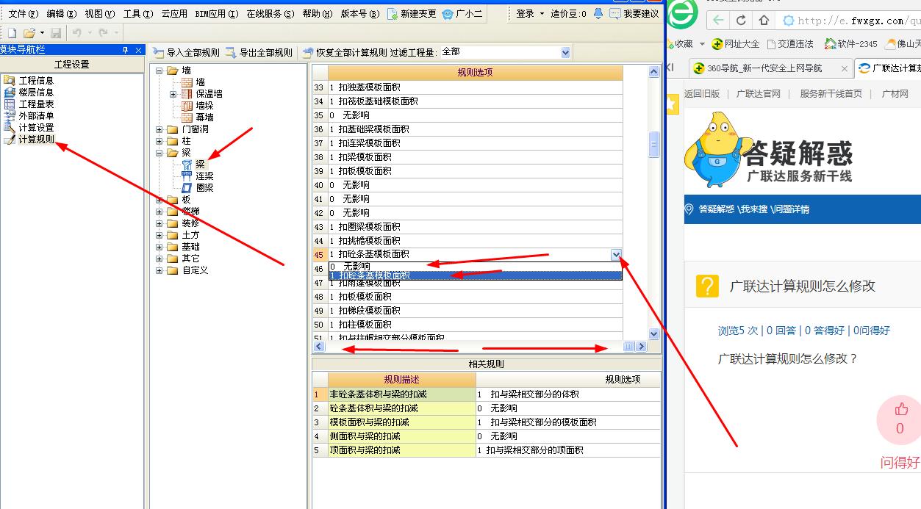Click the notification bell icon
This screenshot has height=509, width=921.
coord(598,14)
